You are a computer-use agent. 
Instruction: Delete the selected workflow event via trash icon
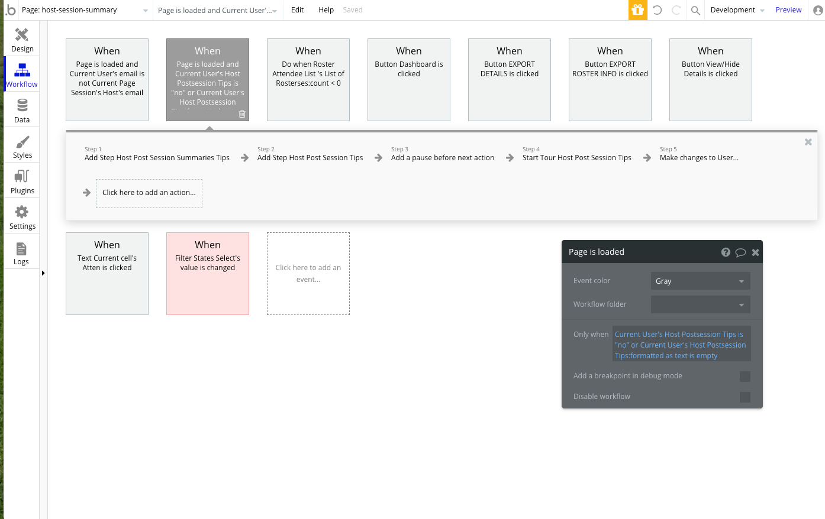click(x=241, y=114)
